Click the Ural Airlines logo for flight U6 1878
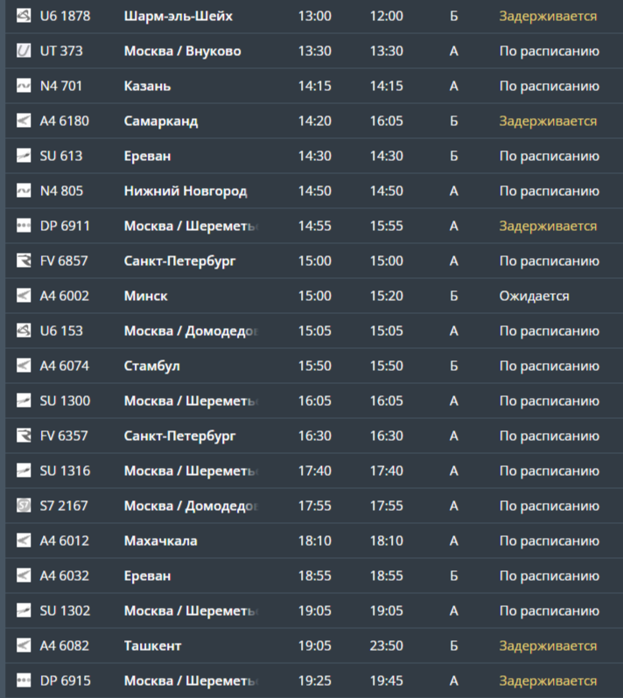The image size is (623, 698). (24, 16)
